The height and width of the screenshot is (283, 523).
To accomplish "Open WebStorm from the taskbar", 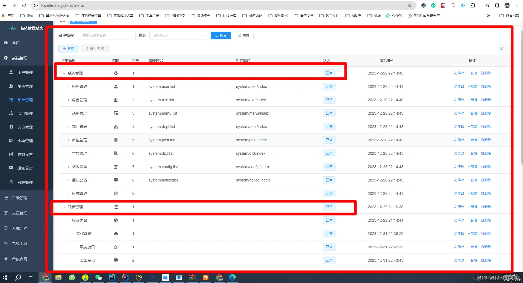I will click(112, 278).
